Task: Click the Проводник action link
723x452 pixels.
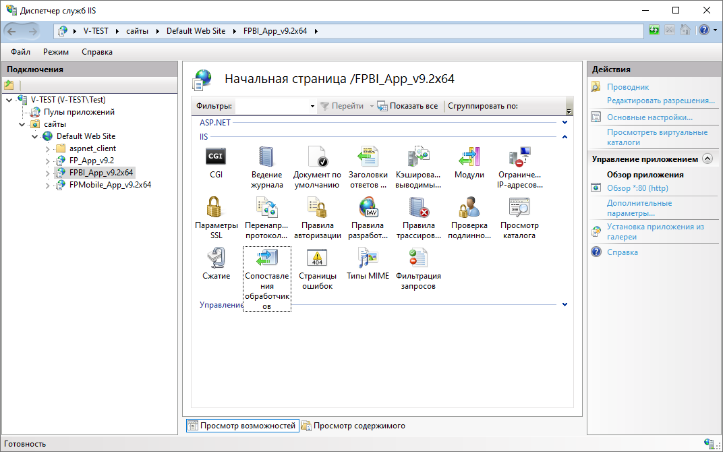Action: pyautogui.click(x=627, y=87)
